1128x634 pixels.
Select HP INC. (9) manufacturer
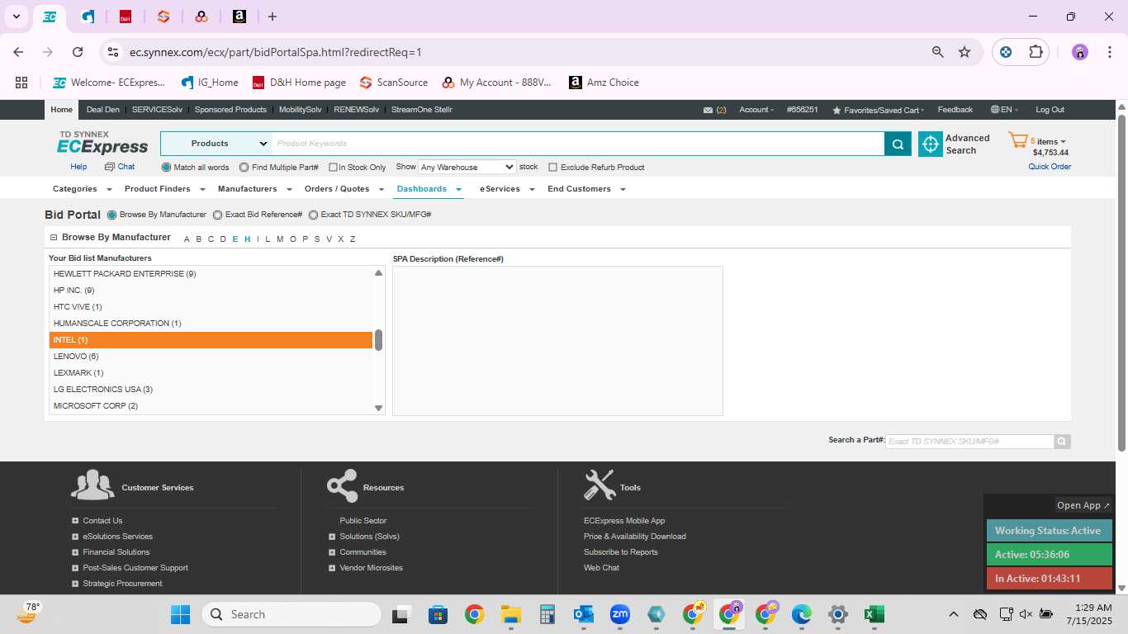click(x=211, y=291)
